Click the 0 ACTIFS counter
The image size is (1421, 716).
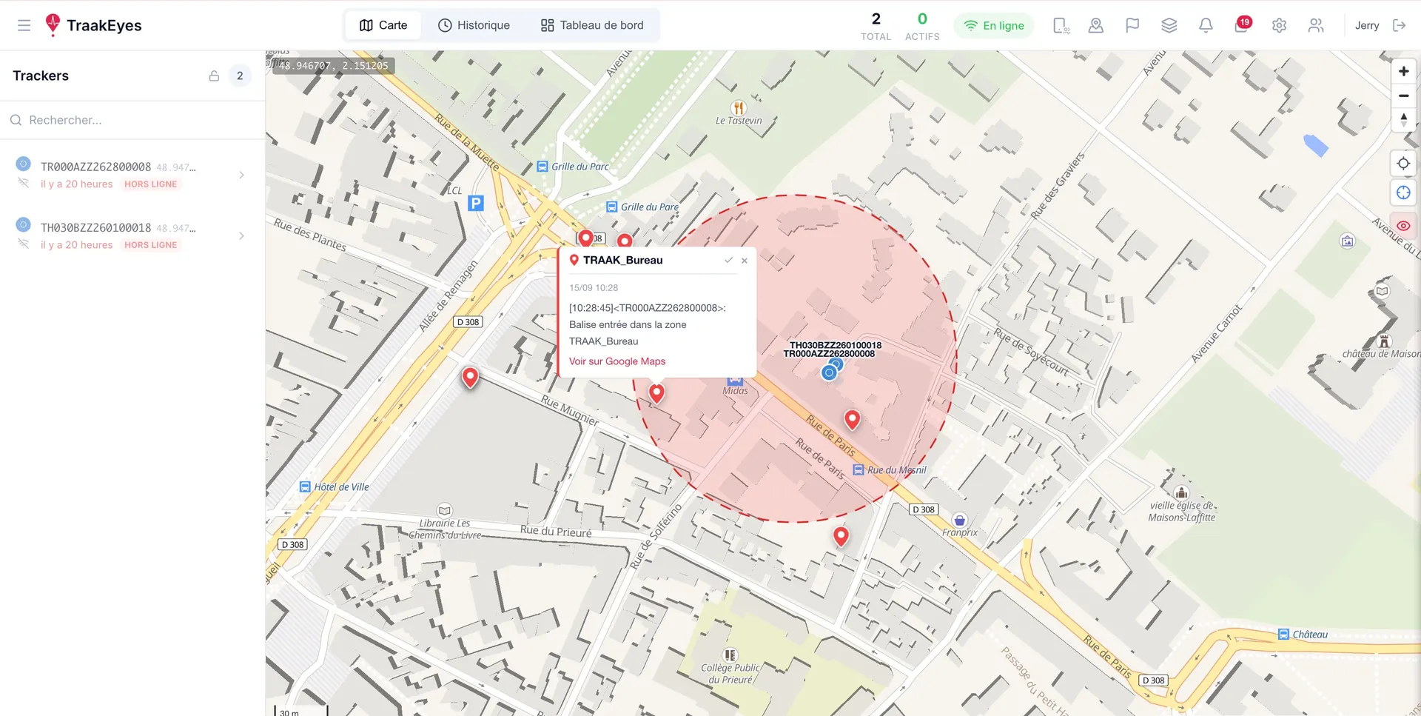click(x=922, y=26)
